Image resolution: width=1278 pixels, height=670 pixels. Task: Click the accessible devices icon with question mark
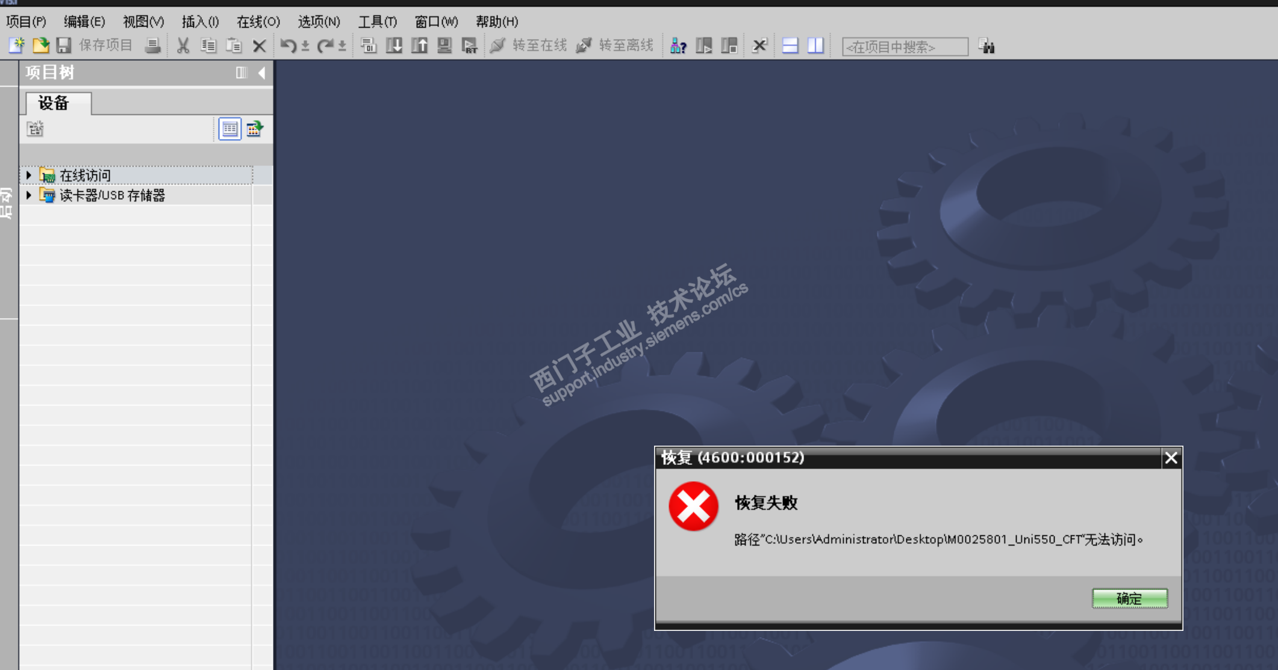click(678, 46)
